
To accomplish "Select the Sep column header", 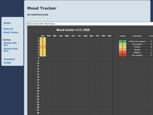I will coord(92,36).
